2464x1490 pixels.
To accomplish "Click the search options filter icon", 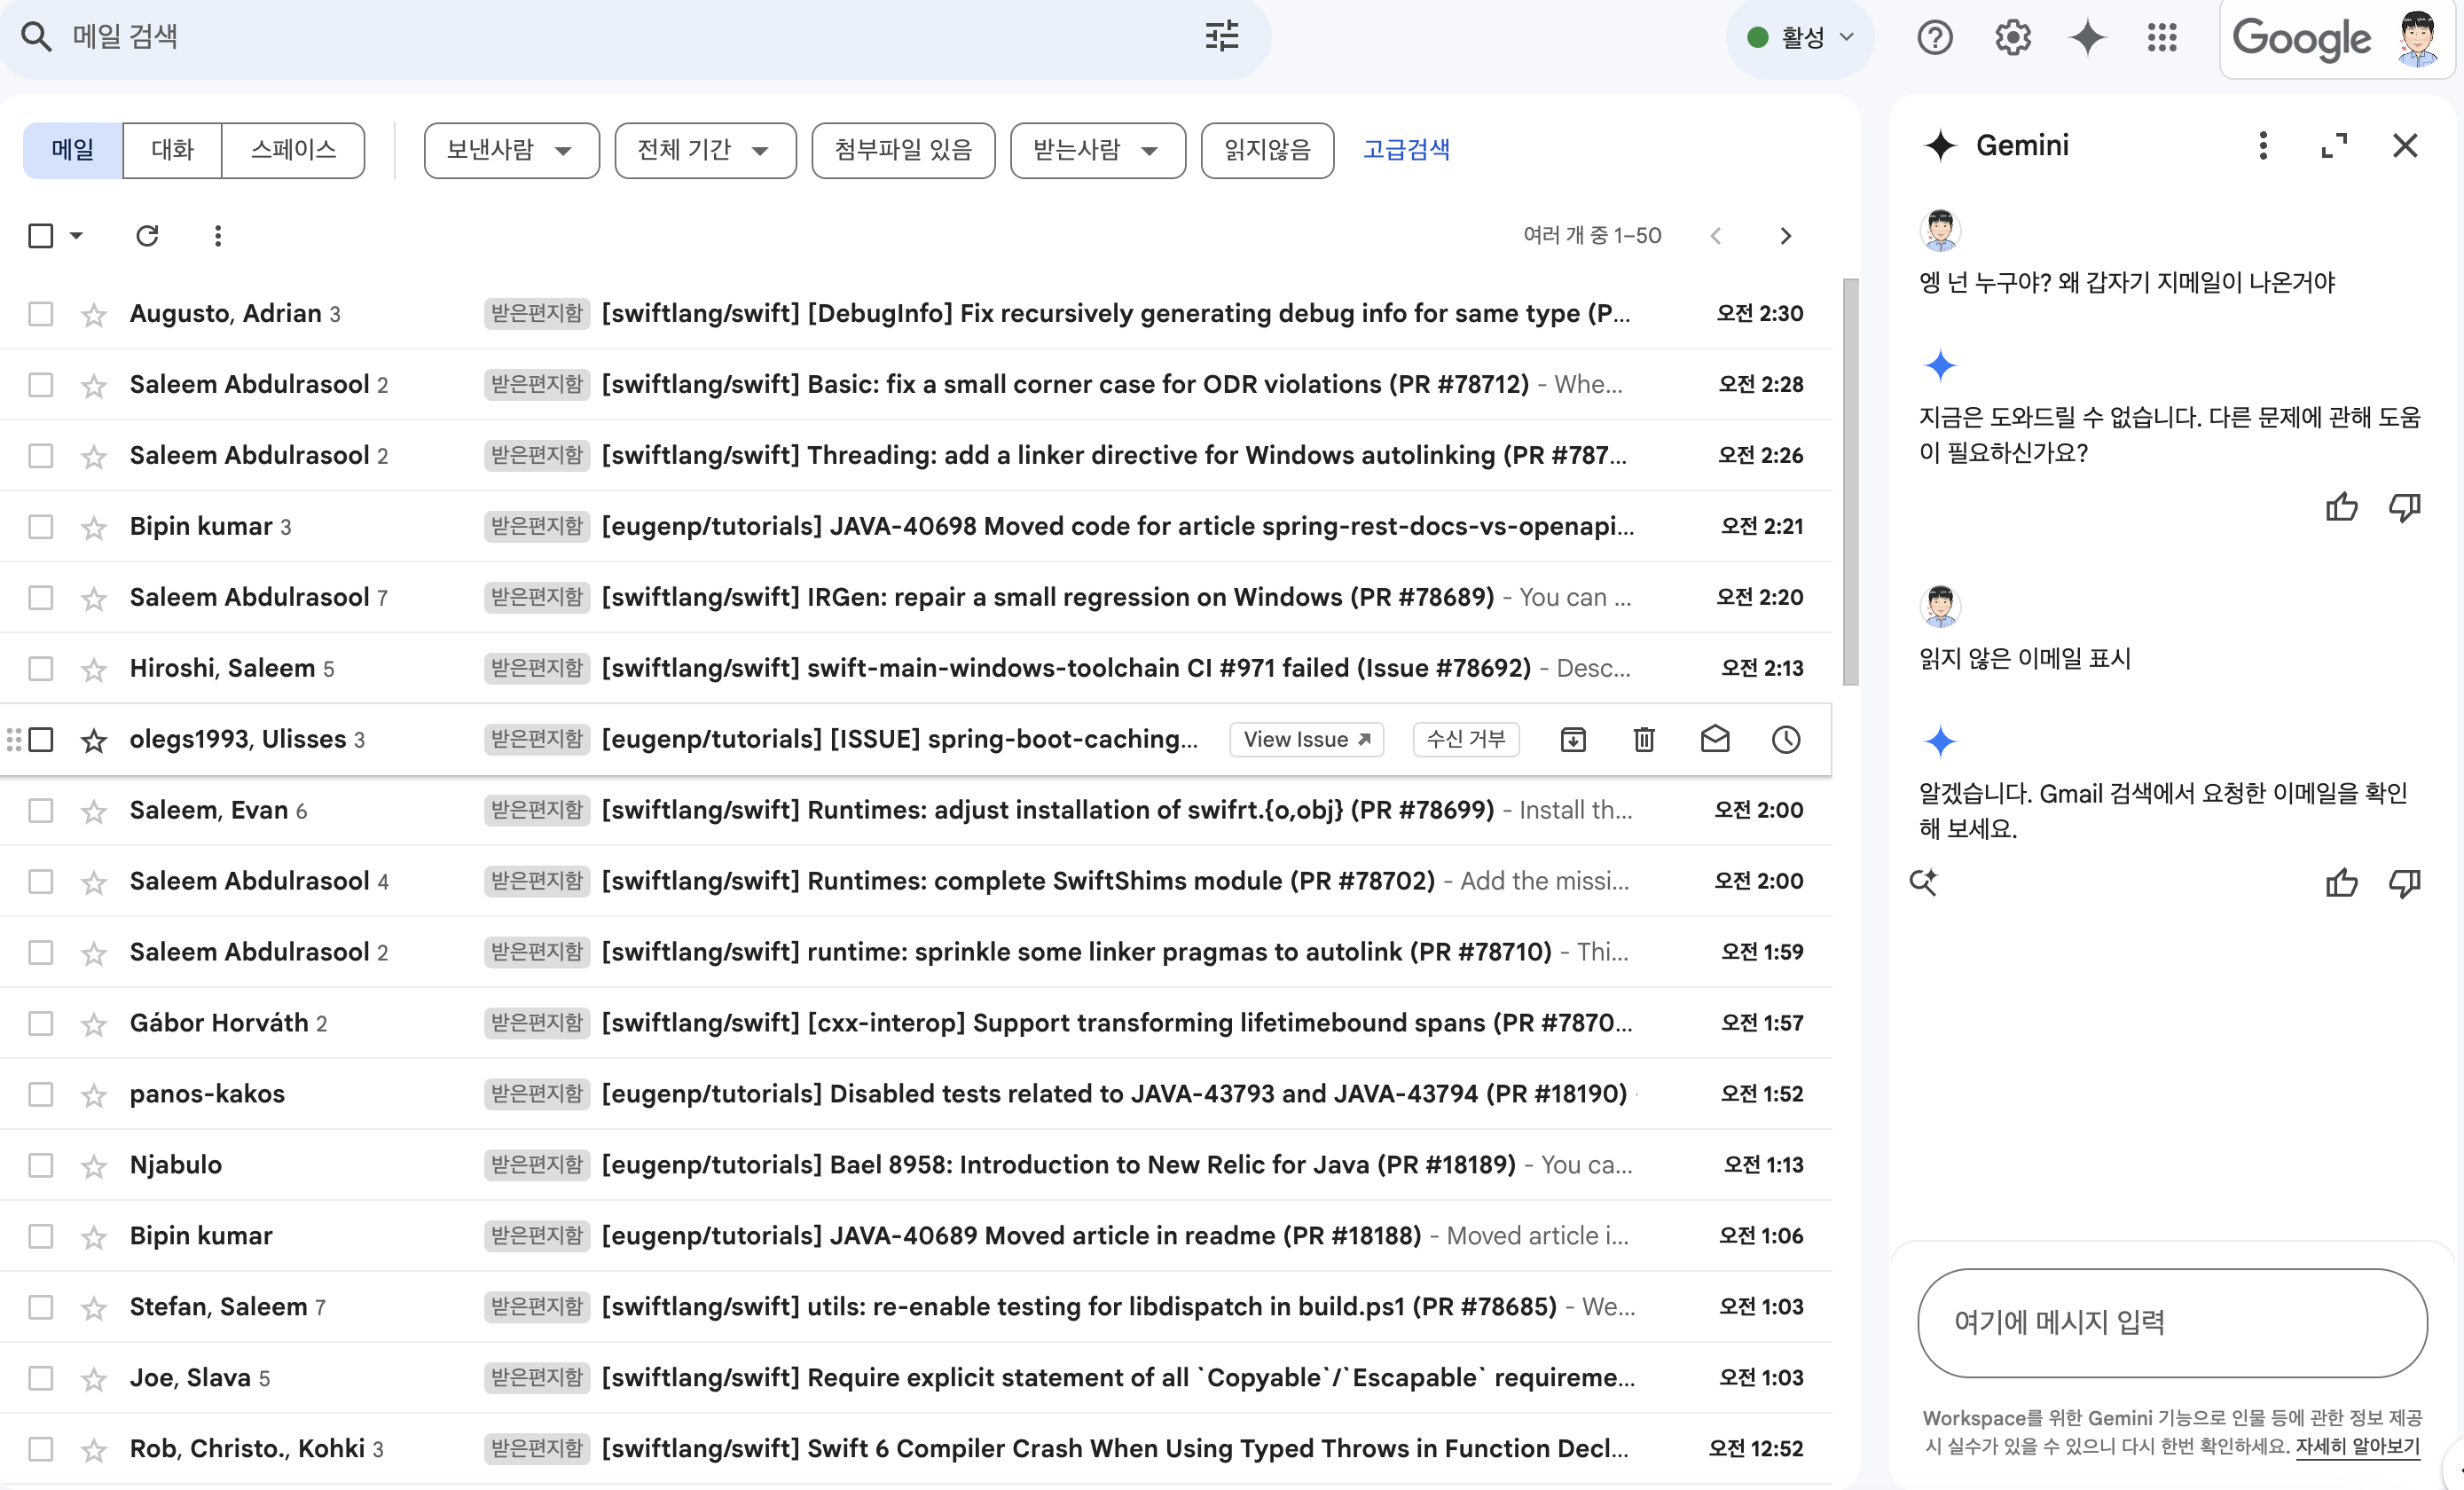I will pos(1221,37).
